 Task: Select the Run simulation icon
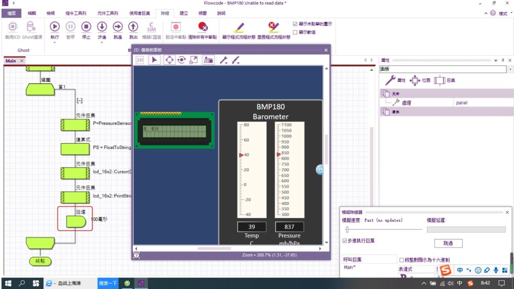[x=54, y=27]
